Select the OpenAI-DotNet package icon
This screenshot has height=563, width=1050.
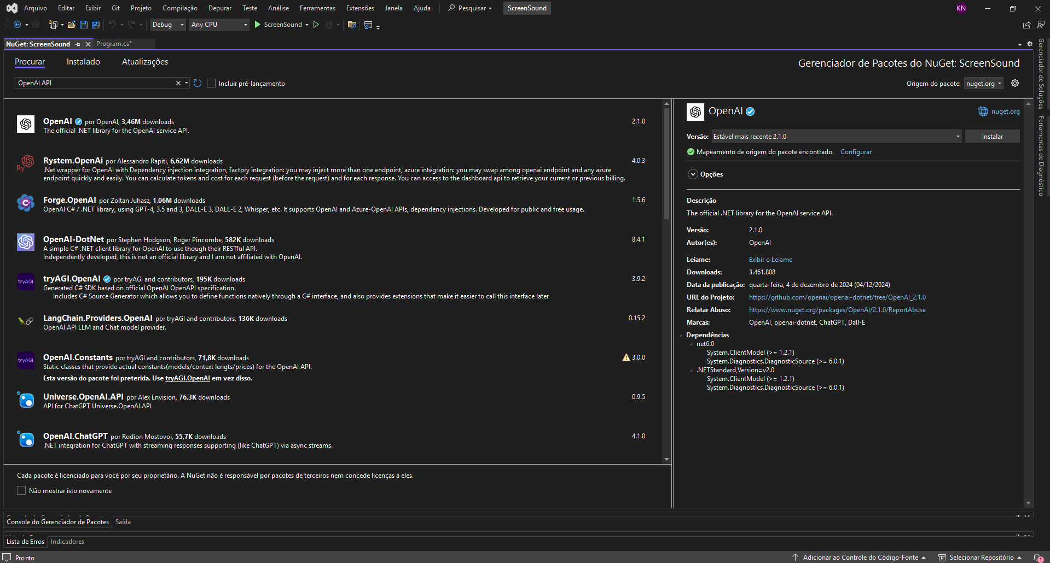26,242
